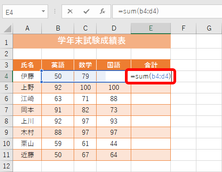Select row 12 header
Image resolution: width=222 pixels, height=172 pixels.
[6, 166]
